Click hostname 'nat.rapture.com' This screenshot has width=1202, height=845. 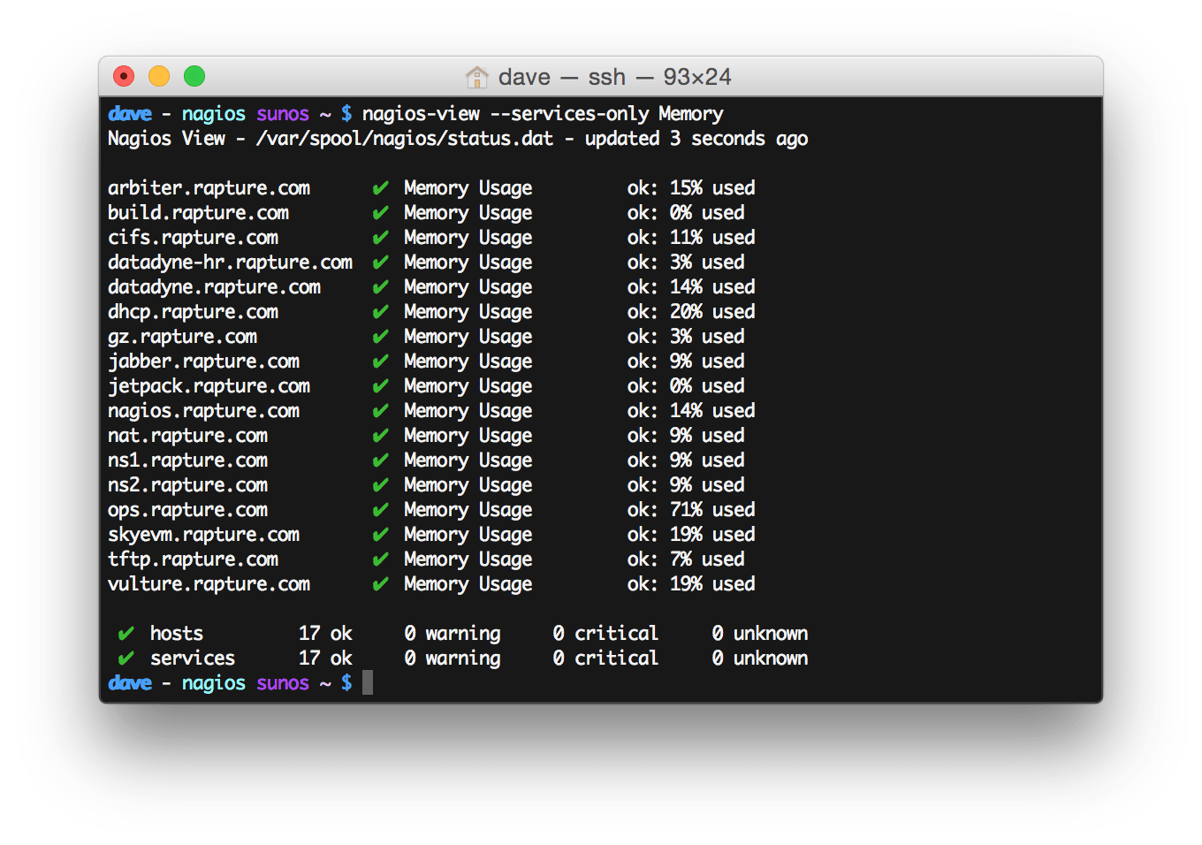pyautogui.click(x=187, y=436)
